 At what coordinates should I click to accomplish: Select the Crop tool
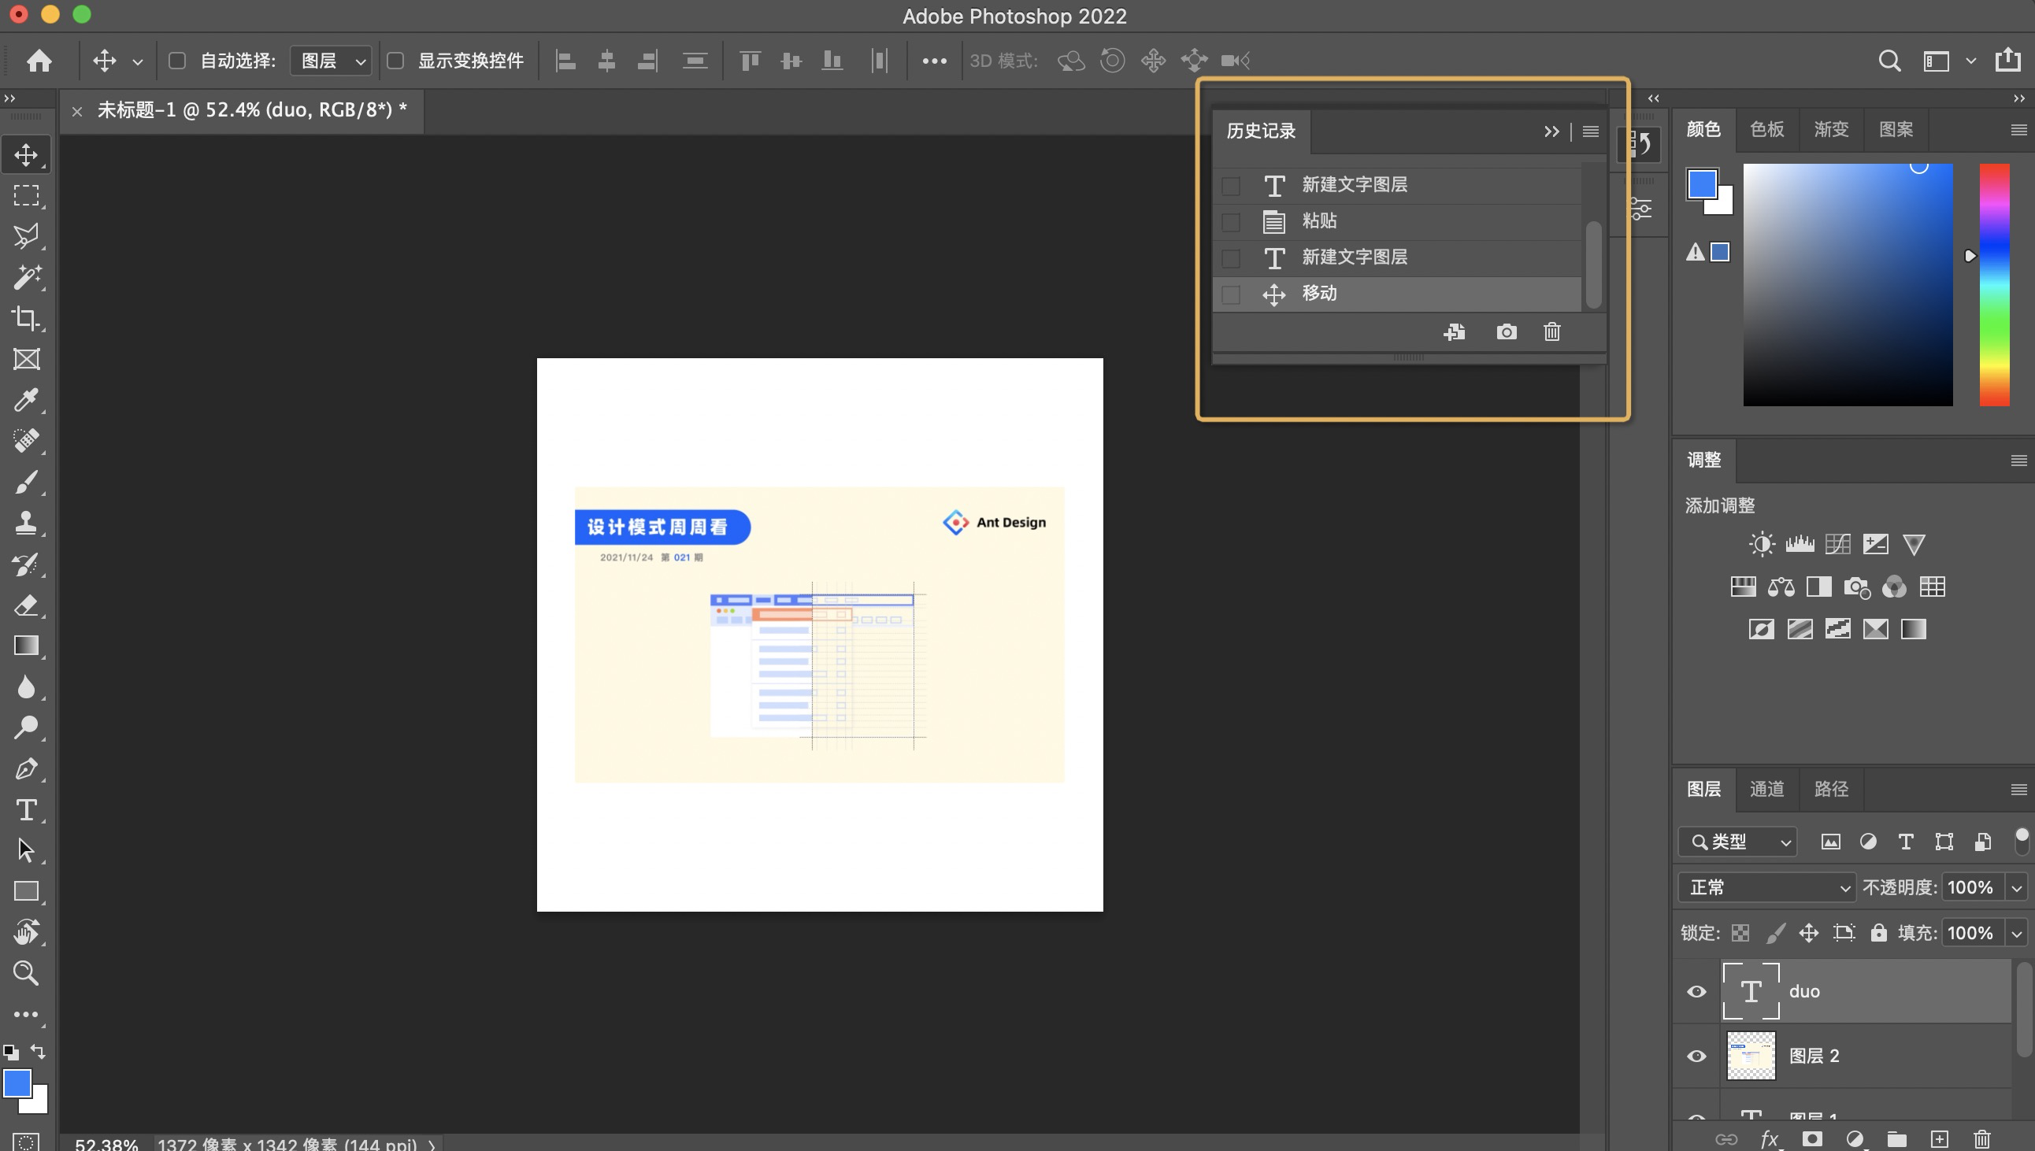click(x=26, y=319)
